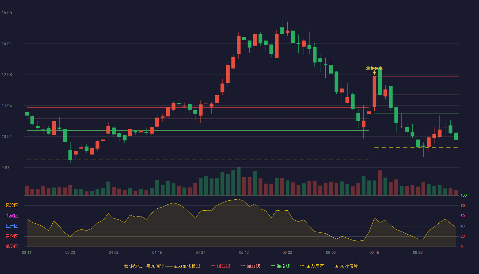
Task: Click the 04-27 date axis label
Action: (200, 252)
